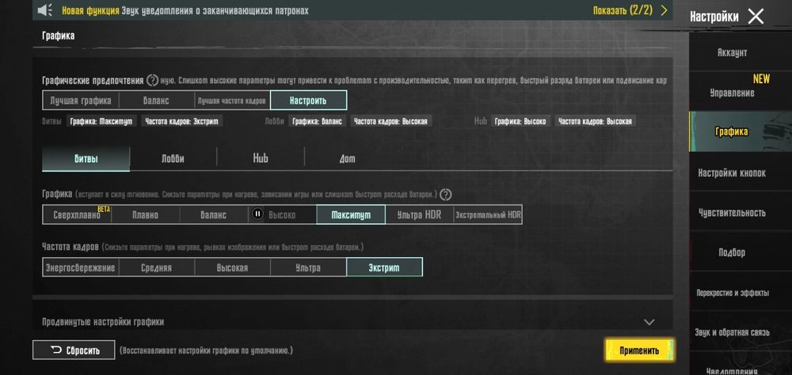The width and height of the screenshot is (792, 375).
Task: Click the arrow next to Показать (2/2)
Action: pyautogui.click(x=664, y=10)
